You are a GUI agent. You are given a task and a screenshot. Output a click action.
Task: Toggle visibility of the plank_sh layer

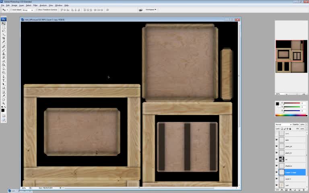[276, 146]
